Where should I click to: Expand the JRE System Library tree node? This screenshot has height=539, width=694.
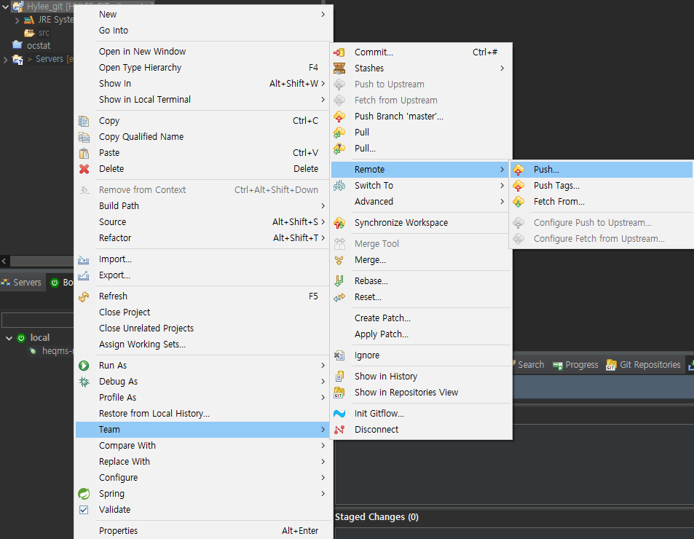coord(17,20)
